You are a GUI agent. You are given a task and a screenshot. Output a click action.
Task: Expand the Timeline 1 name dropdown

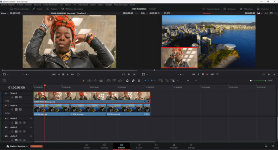coord(208,13)
